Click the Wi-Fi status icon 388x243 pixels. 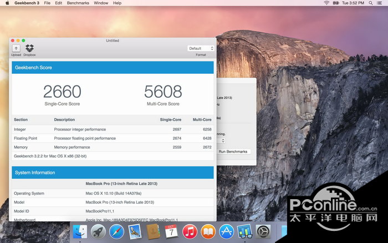(x=326, y=3)
